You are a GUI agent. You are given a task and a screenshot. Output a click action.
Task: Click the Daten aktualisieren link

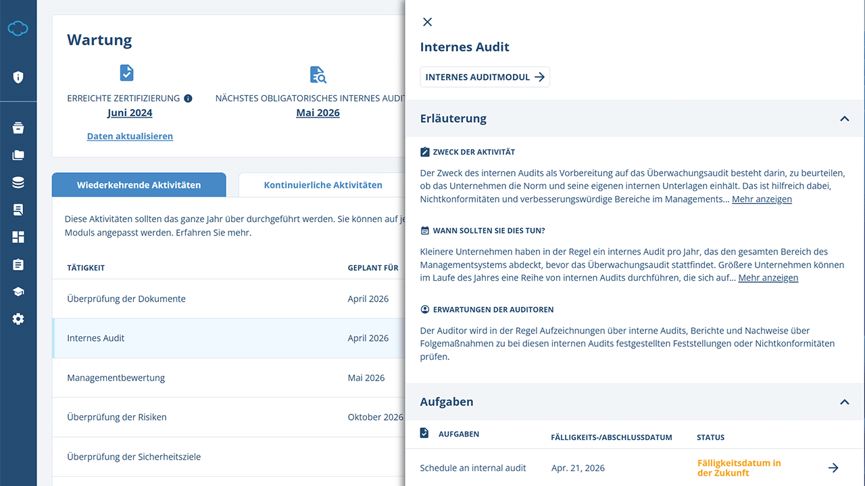pyautogui.click(x=130, y=136)
